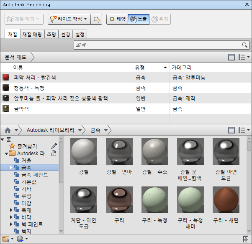
Task: Click the lock icon beside Autodesk library
Action: click(x=54, y=153)
